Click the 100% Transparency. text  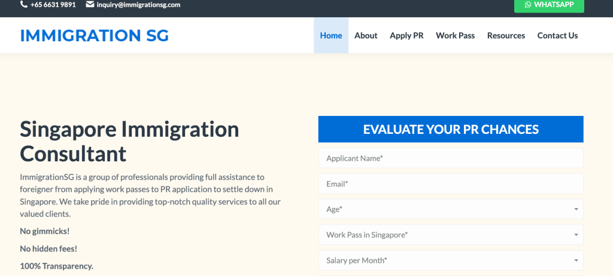[x=57, y=266]
